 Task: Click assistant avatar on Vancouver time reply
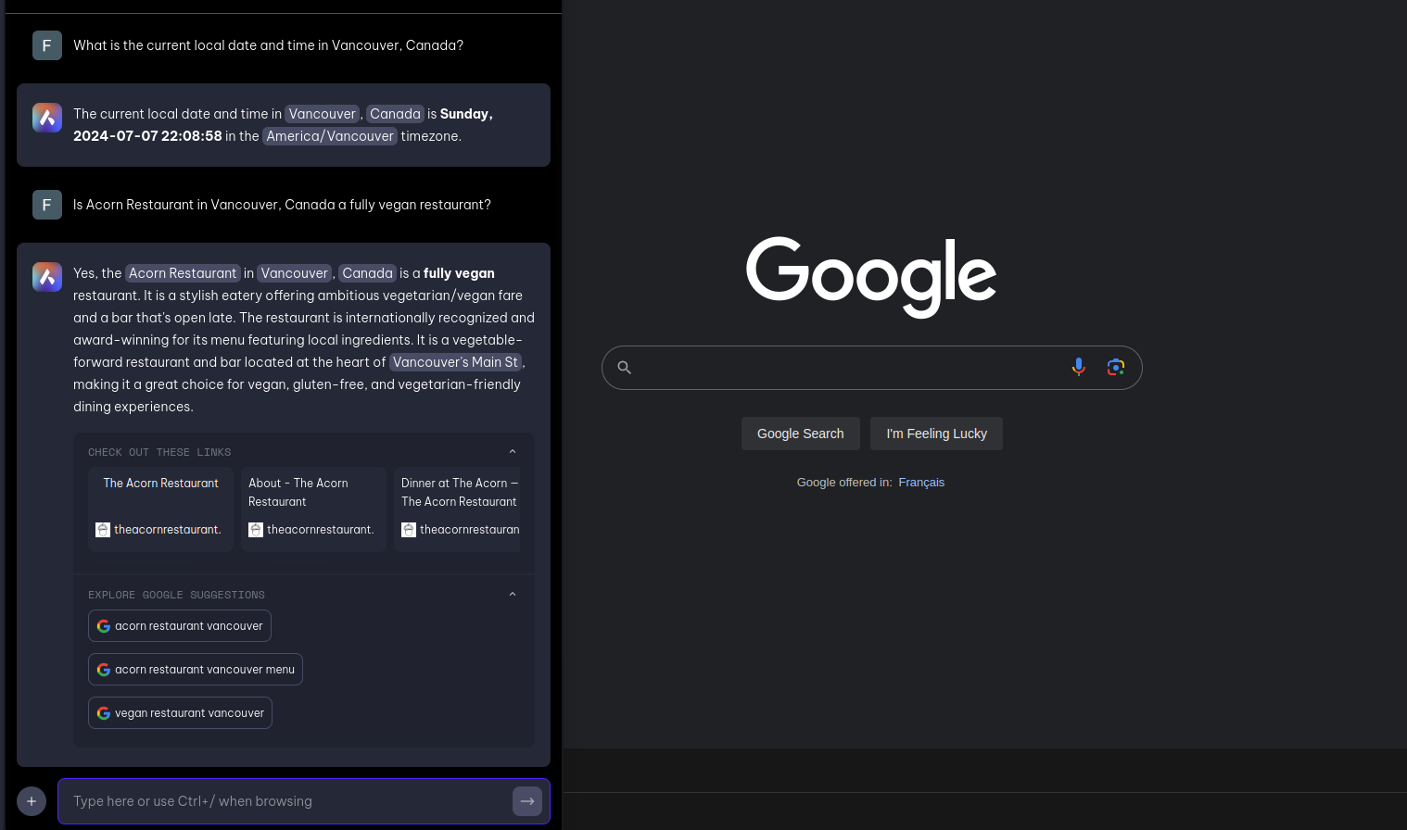(x=47, y=118)
